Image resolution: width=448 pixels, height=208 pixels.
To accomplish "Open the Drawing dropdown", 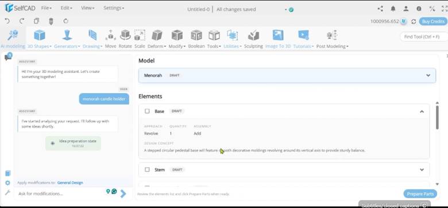I will [92, 38].
